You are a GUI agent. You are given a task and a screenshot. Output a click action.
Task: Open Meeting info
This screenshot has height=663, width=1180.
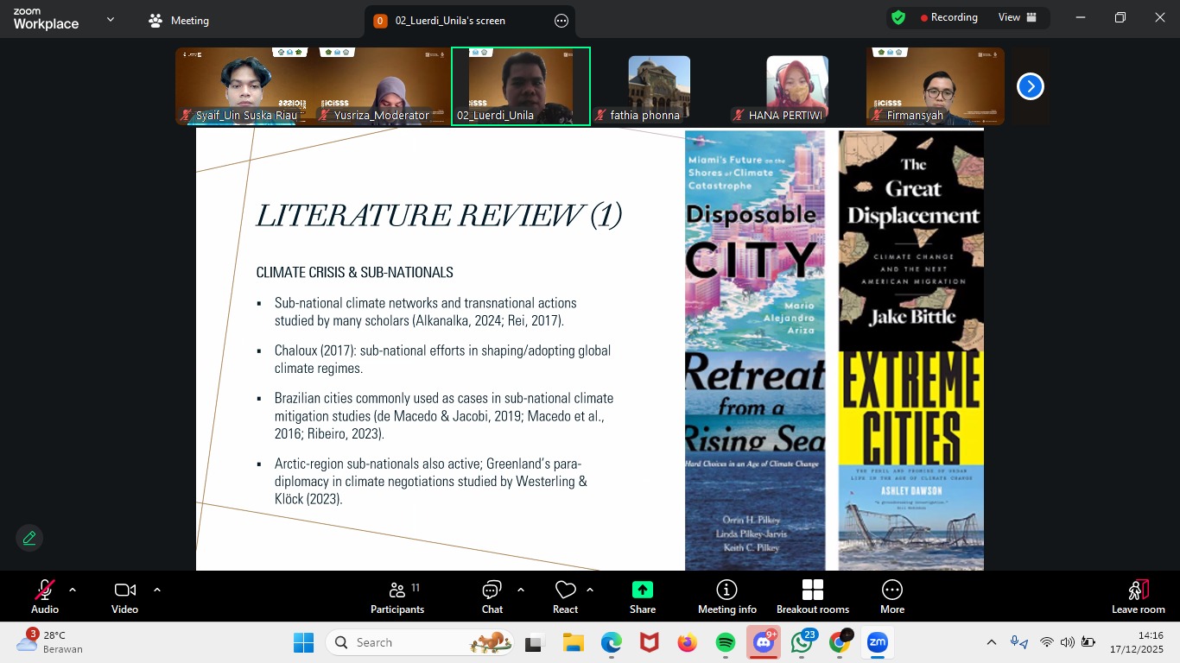pos(727,597)
